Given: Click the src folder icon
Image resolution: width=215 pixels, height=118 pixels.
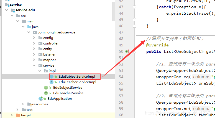Looking at the screenshot, I should coord(18,16).
